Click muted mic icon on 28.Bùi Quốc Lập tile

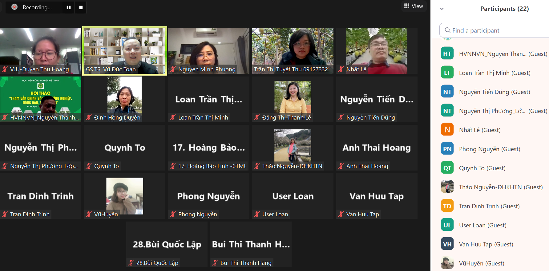tap(131, 263)
